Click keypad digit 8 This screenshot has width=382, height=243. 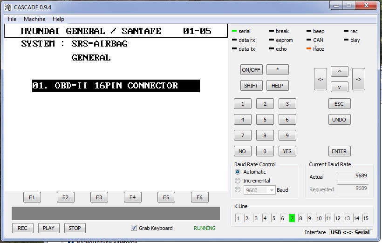(x=265, y=135)
